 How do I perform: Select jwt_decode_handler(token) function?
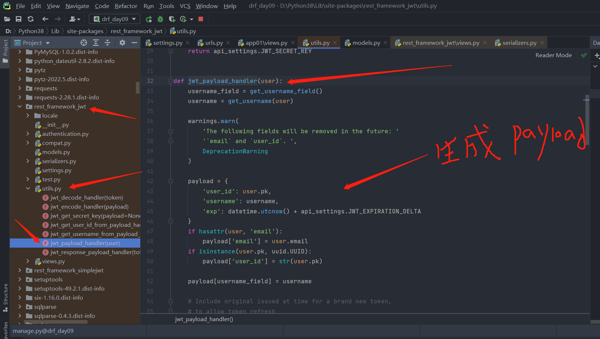(x=86, y=198)
